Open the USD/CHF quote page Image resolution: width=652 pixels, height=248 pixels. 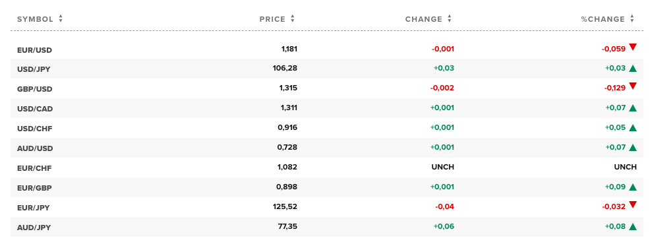pos(34,129)
